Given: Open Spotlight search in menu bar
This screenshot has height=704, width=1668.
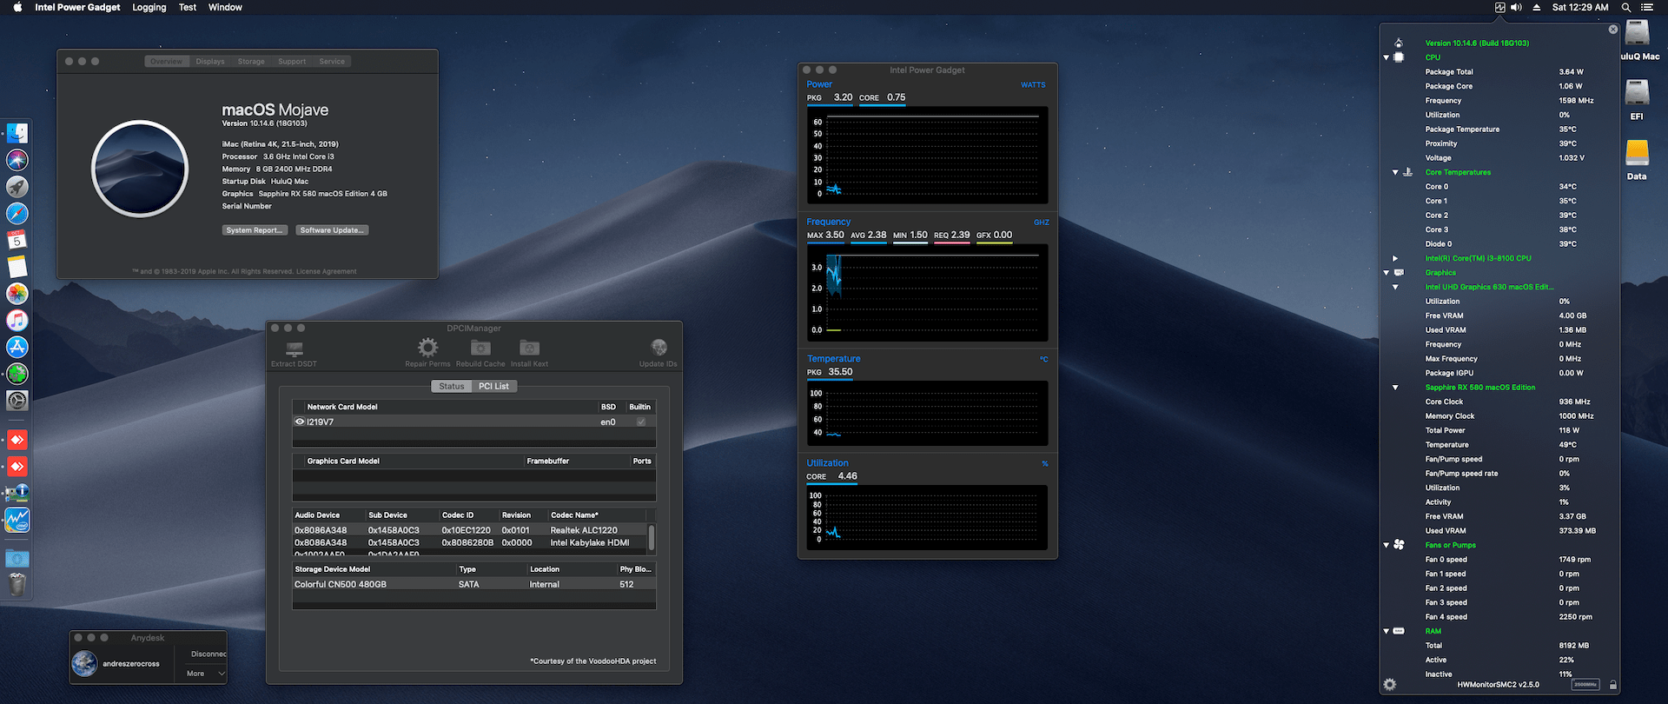Looking at the screenshot, I should click(x=1625, y=7).
